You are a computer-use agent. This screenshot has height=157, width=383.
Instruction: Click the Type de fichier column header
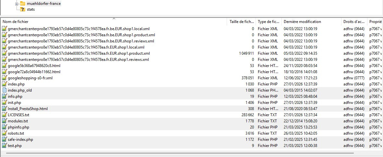click(269, 22)
